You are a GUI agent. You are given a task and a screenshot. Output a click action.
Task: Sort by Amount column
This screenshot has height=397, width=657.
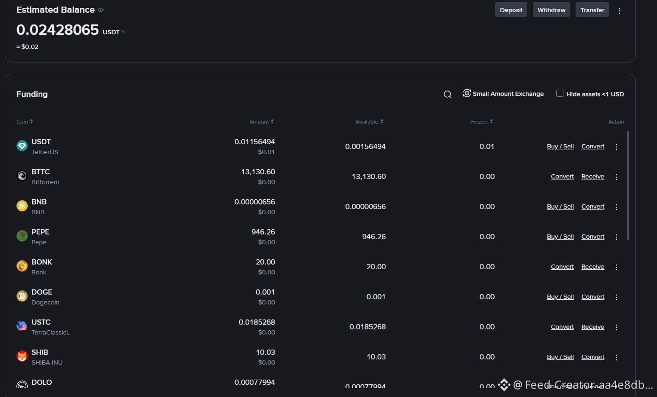tap(261, 122)
